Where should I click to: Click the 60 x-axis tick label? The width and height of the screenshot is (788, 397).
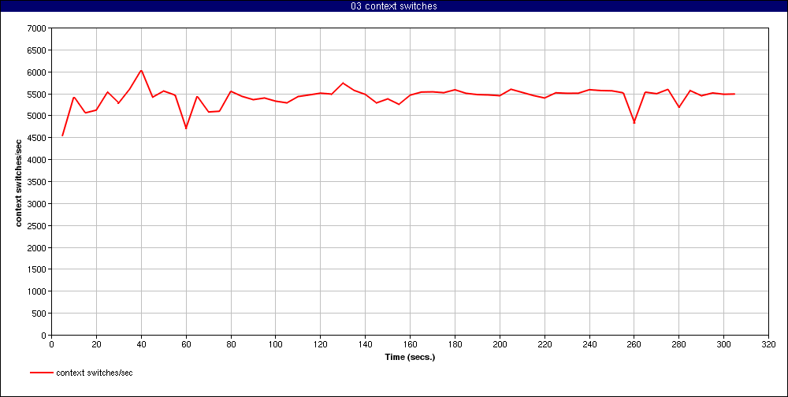click(186, 344)
